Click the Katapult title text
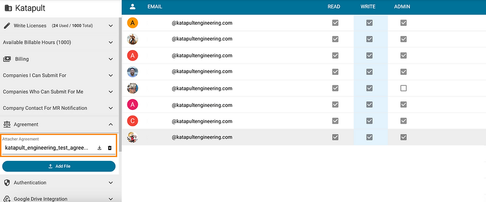The height and width of the screenshot is (202, 486). coord(30,8)
